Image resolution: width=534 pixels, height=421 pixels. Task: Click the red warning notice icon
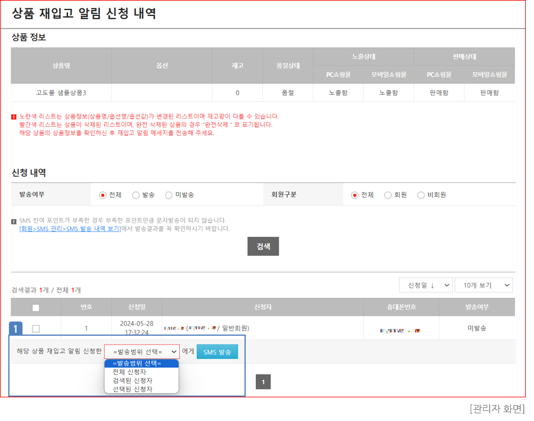click(x=14, y=117)
